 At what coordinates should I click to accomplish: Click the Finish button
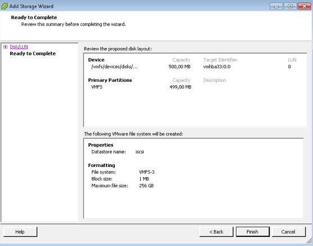tap(253, 232)
